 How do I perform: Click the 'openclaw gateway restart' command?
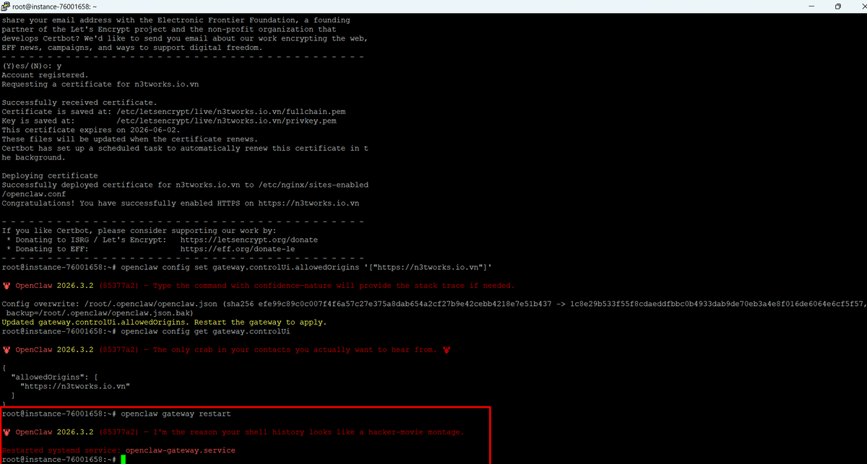coord(176,413)
